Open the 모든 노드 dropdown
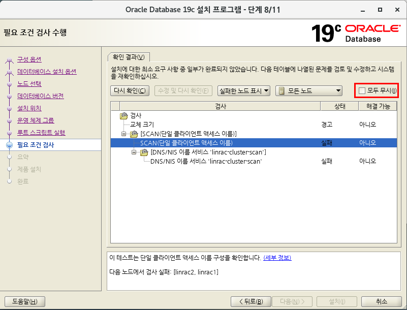Image resolution: width=407 pixels, height=310 pixels. pos(309,90)
